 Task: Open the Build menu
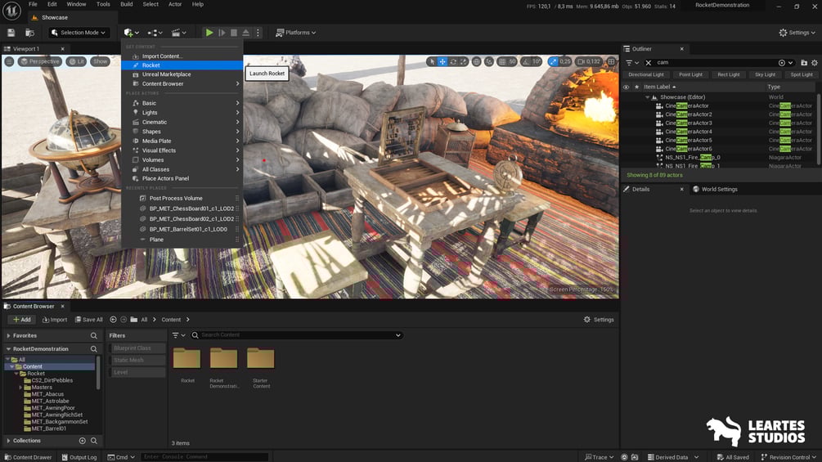click(x=126, y=4)
